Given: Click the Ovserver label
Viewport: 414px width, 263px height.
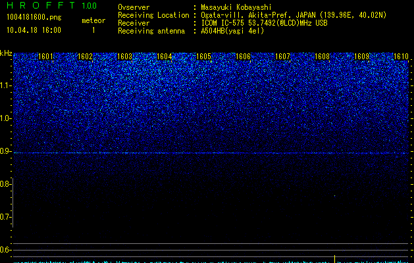Looking at the screenshot, I should pyautogui.click(x=134, y=7).
